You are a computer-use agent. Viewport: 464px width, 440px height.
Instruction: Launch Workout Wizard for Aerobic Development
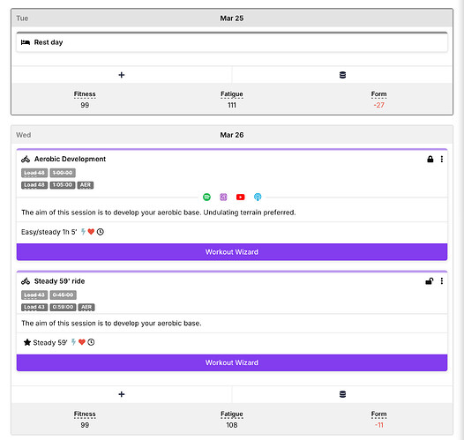(x=232, y=252)
